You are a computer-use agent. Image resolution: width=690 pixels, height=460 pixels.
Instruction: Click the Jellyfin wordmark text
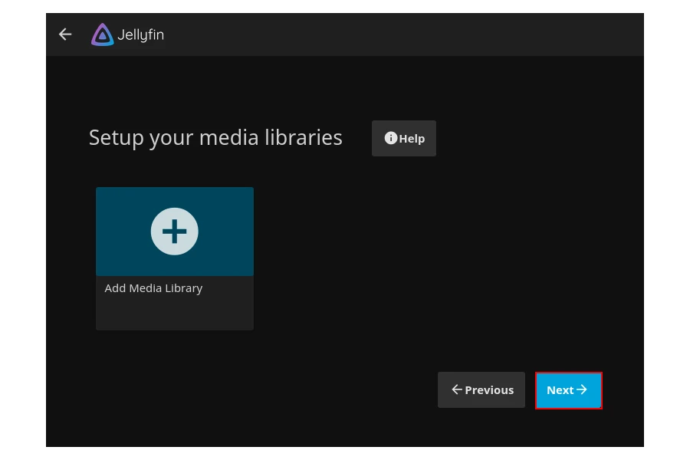coord(140,34)
